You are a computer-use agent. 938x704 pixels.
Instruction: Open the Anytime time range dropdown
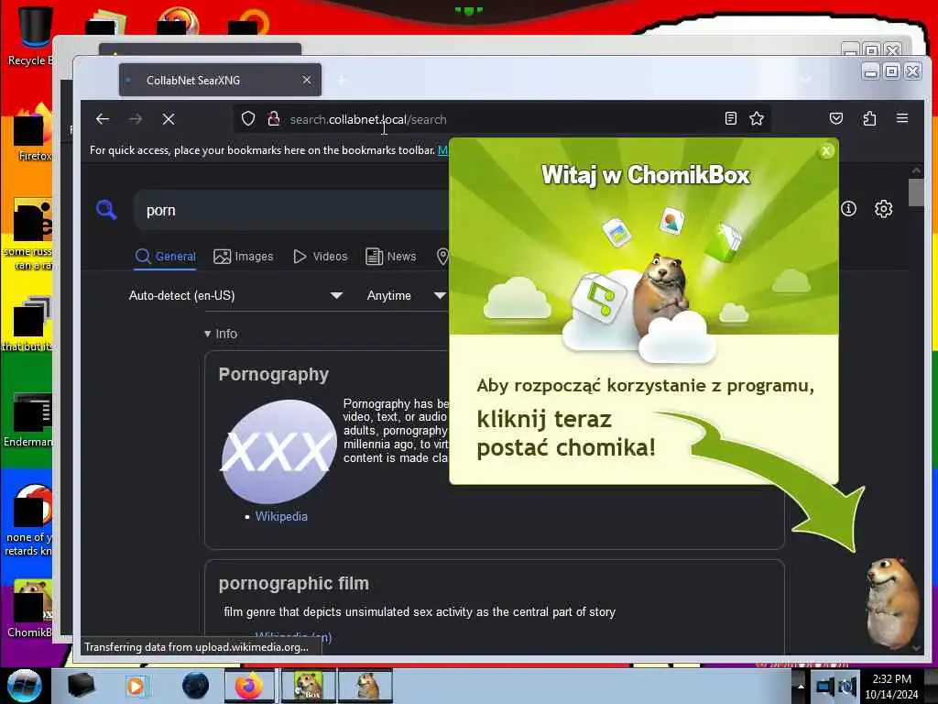tap(407, 296)
